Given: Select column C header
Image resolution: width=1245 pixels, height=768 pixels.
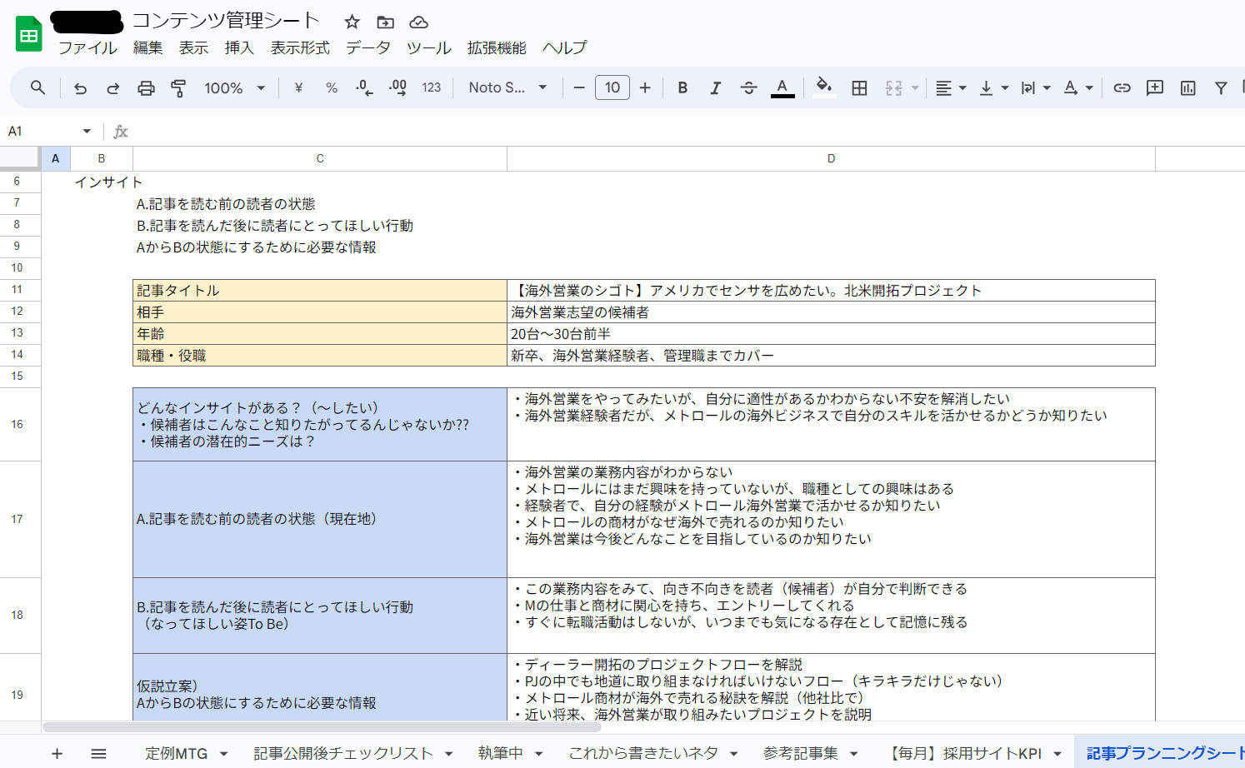Looking at the screenshot, I should click(x=320, y=158).
